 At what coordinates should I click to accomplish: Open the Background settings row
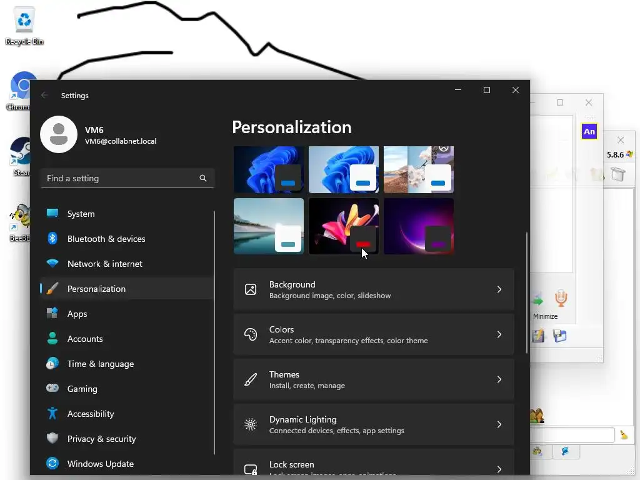[x=374, y=289]
